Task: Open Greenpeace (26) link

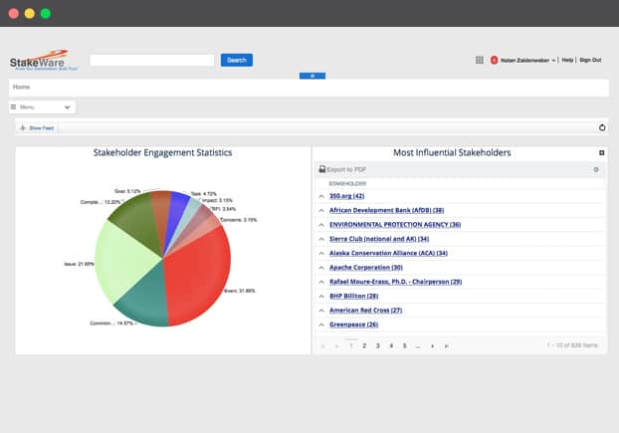Action: coord(353,325)
